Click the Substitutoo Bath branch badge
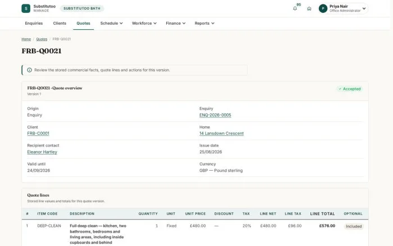The height and width of the screenshot is (246, 393). [82, 8]
